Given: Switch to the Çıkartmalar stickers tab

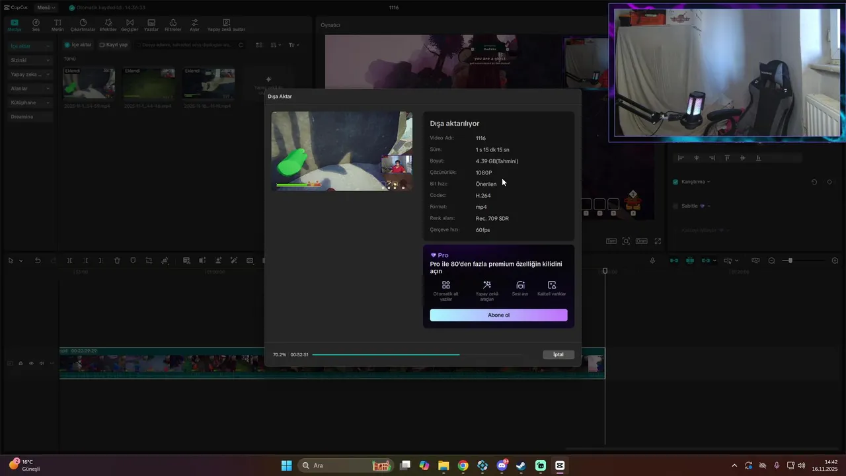Looking at the screenshot, I should 83,25.
